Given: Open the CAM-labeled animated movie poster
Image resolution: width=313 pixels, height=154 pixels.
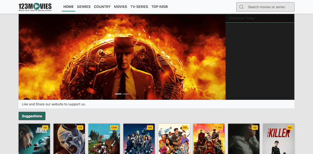Looking at the screenshot, I should (104, 139).
